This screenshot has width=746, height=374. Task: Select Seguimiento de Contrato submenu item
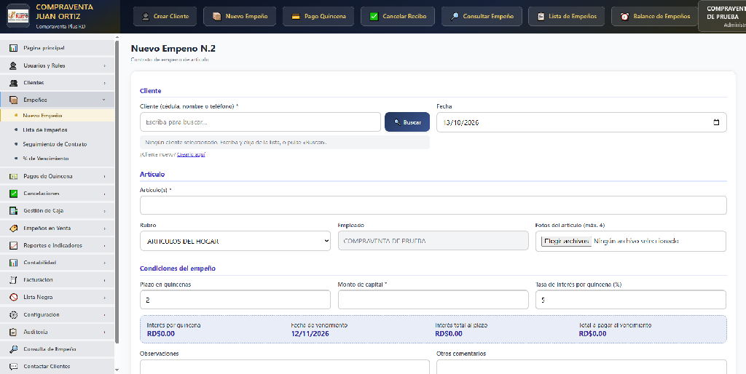(55, 144)
